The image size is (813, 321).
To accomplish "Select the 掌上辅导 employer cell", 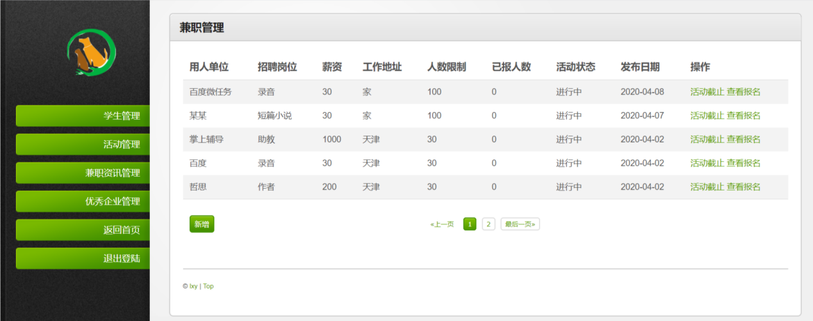I will 206,139.
